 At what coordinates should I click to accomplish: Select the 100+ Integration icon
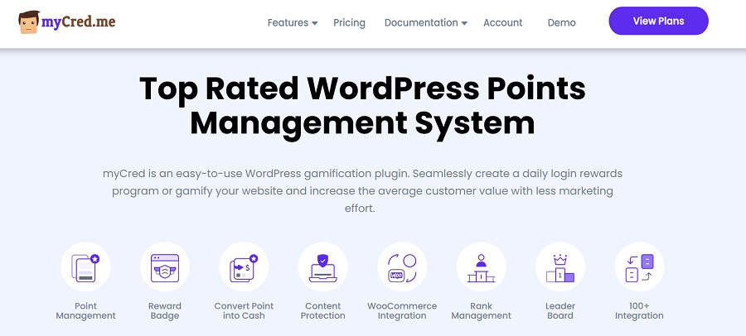639,266
